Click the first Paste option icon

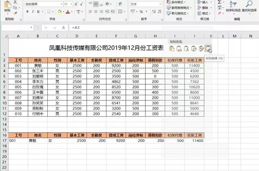coord(172,49)
